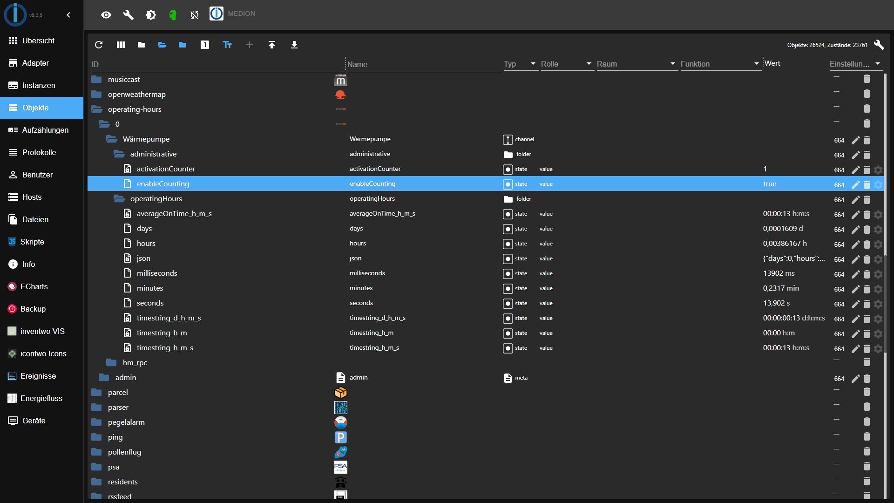Viewport: 894px width, 503px height.
Task: Open Protokolle in the sidebar
Action: (42, 152)
